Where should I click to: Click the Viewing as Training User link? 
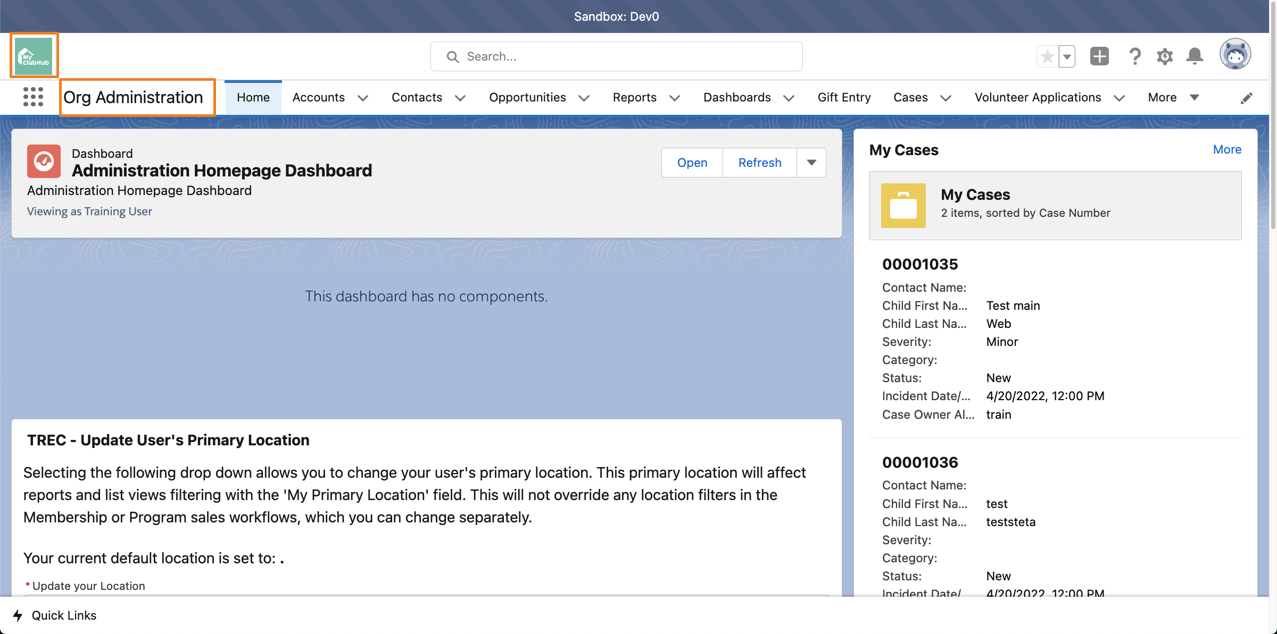89,211
